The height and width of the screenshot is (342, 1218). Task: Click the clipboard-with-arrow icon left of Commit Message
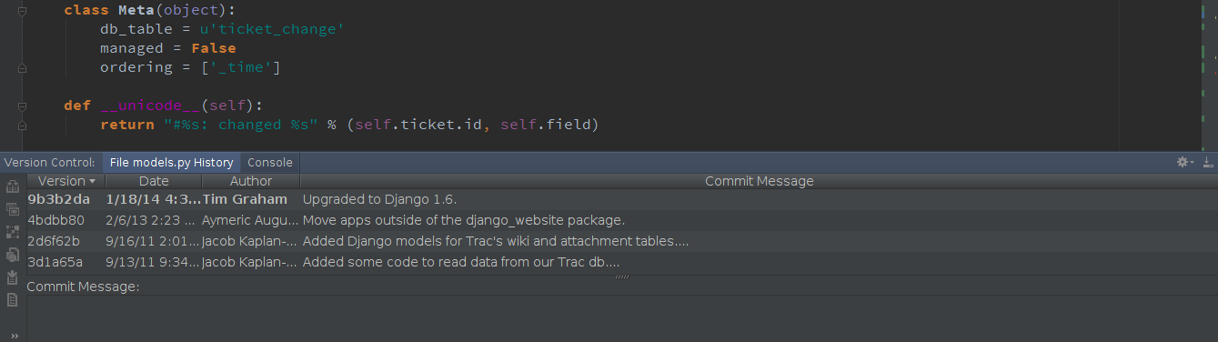(x=13, y=277)
